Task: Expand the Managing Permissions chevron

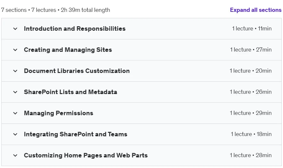Action: tap(15, 113)
